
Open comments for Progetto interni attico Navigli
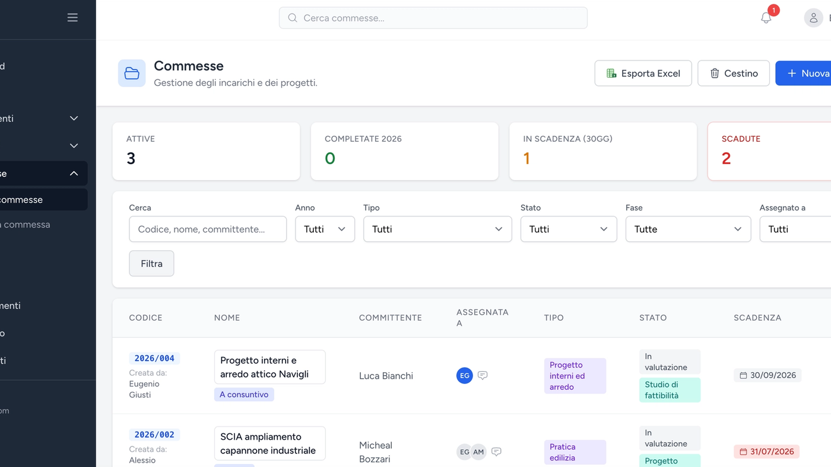(483, 376)
